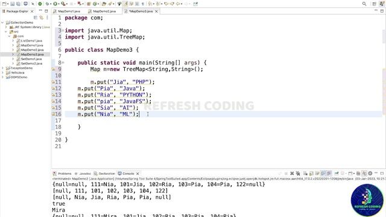Screen dimensions: 386x217
Task: Toggle Mark Occurrences in the main toolbar
Action: (125, 4)
